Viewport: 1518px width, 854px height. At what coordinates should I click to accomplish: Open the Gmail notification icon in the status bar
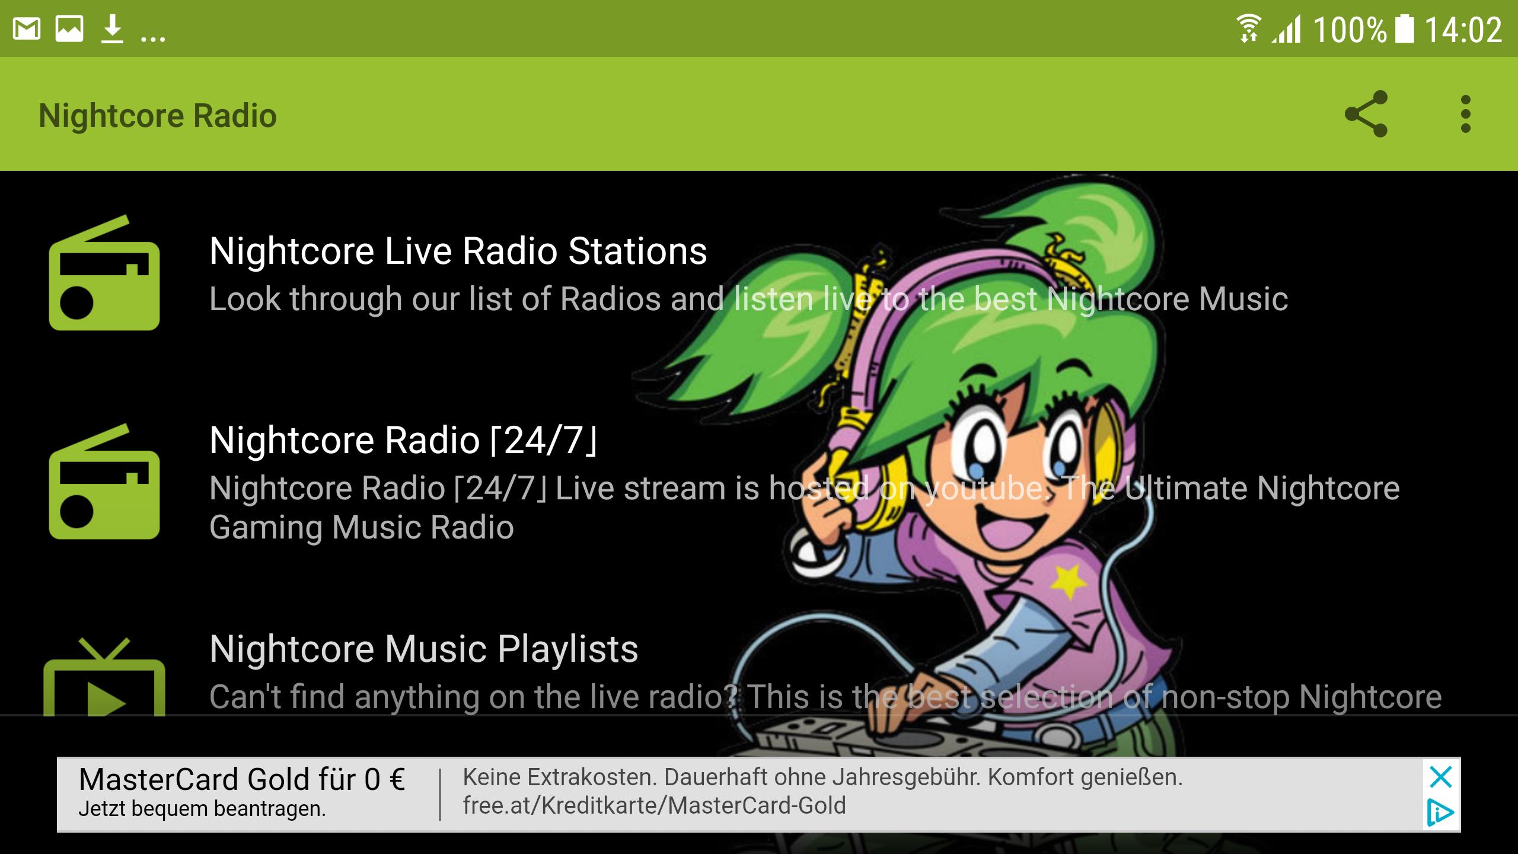[x=27, y=29]
